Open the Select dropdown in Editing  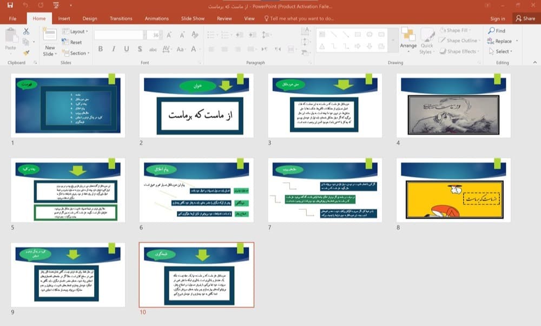(500, 51)
